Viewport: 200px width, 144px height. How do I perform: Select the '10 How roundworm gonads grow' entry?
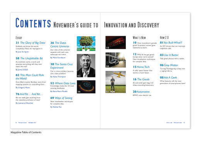[x=145, y=45]
